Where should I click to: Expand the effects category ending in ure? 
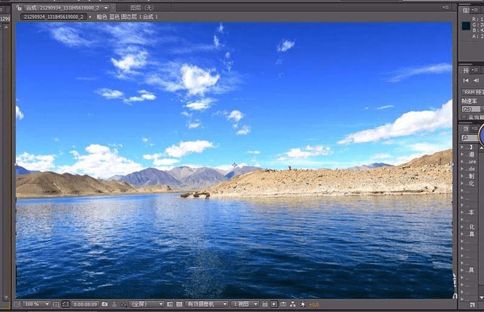462,161
